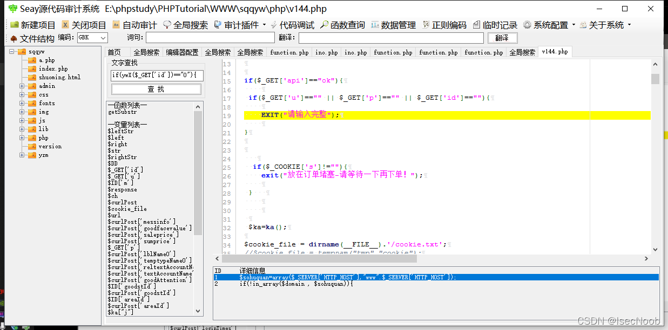Screen dimensions: 668x330
Task: Focus the 词句 input field
Action: (210, 38)
